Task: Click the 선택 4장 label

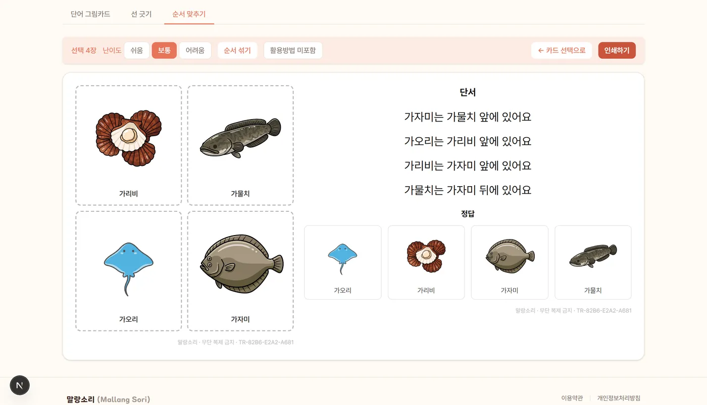Action: click(84, 50)
